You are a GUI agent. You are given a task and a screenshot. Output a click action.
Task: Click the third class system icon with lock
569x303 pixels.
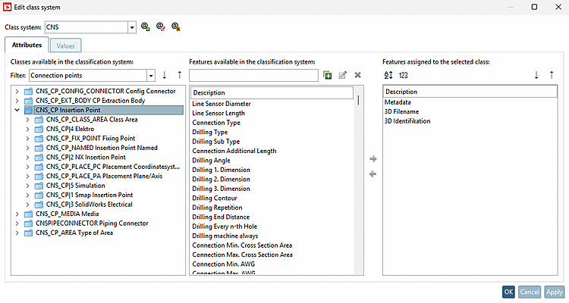point(175,27)
